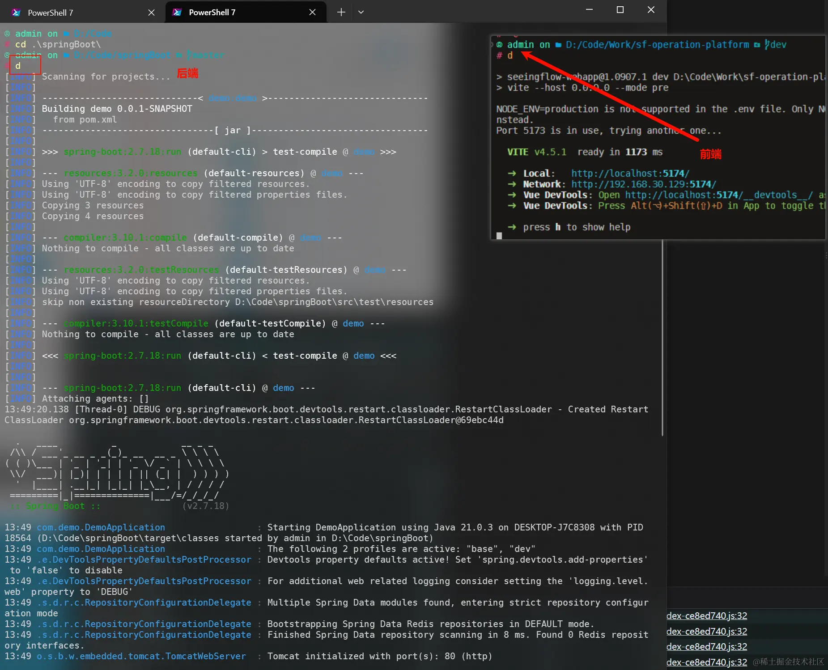Click the 'VITE v4.5.1' version text
Image resolution: width=828 pixels, height=670 pixels.
coord(537,152)
